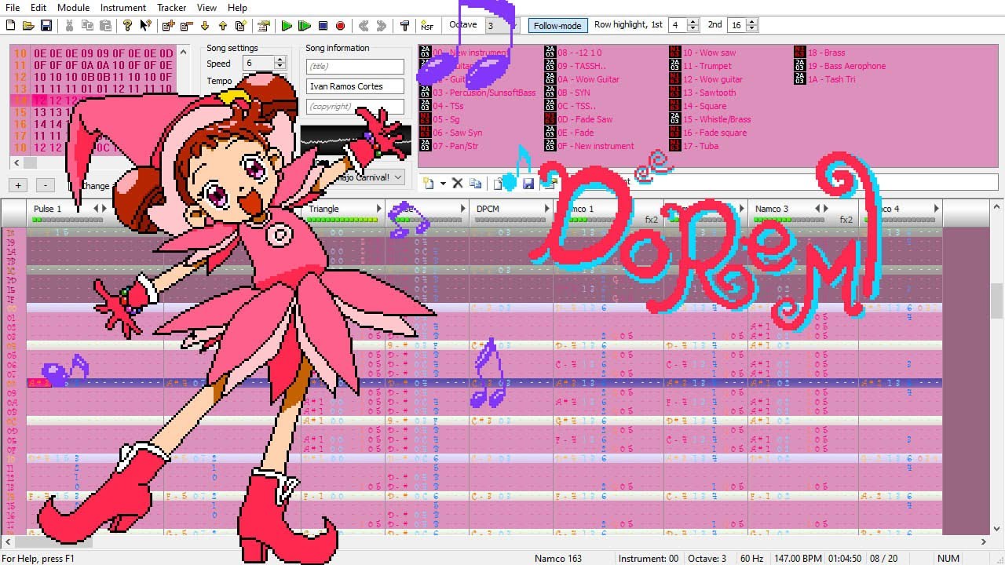Activate the context help pointer icon
The height and width of the screenshot is (565, 1005).
[145, 26]
